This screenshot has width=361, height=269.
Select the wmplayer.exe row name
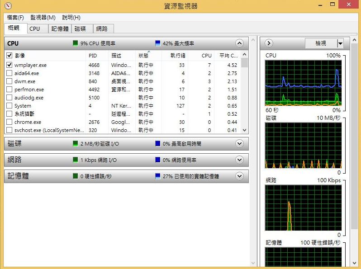30,65
